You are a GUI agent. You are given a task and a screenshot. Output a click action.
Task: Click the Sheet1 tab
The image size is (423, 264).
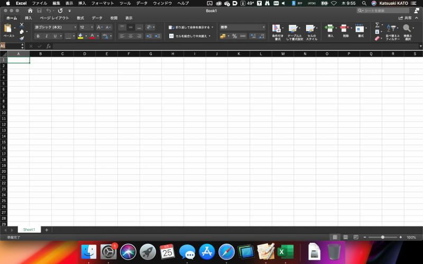coord(29,230)
